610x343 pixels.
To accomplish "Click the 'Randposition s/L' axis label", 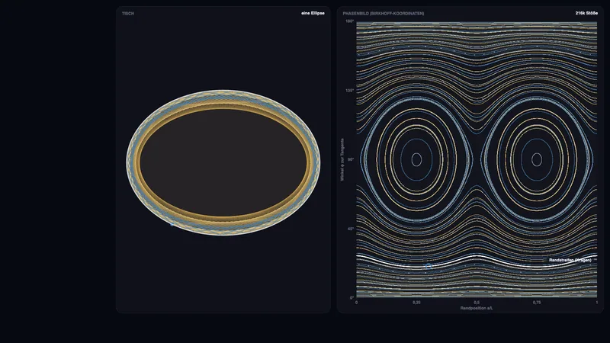I will [477, 308].
